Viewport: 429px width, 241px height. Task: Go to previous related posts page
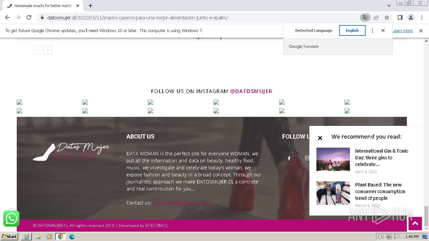point(37,50)
